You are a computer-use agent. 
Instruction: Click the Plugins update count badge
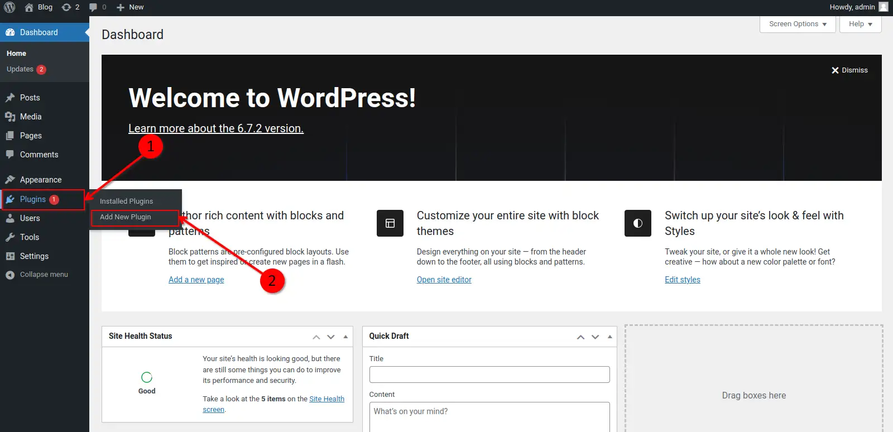click(x=54, y=199)
